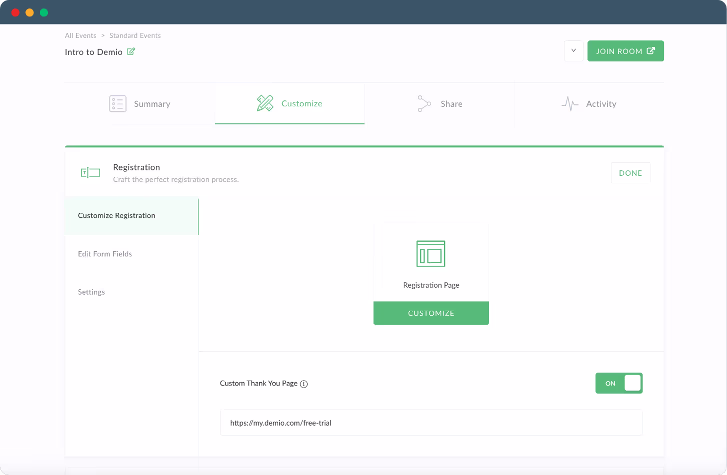This screenshot has height=475, width=727.
Task: Go to the Share tab
Action: tap(439, 104)
